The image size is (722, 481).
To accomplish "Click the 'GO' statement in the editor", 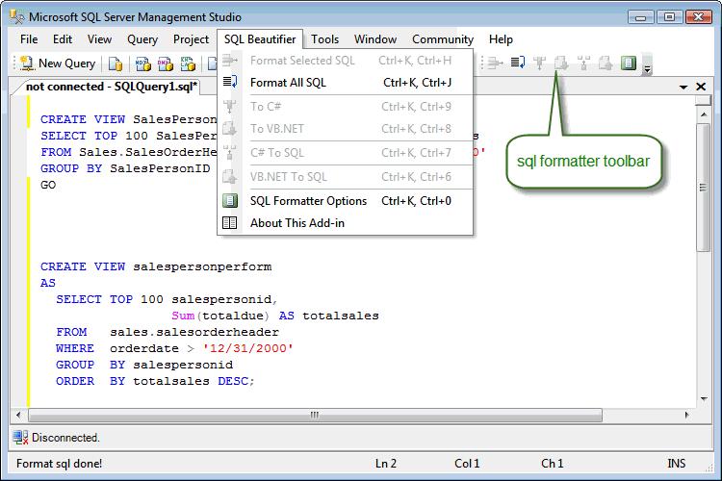I will point(48,185).
